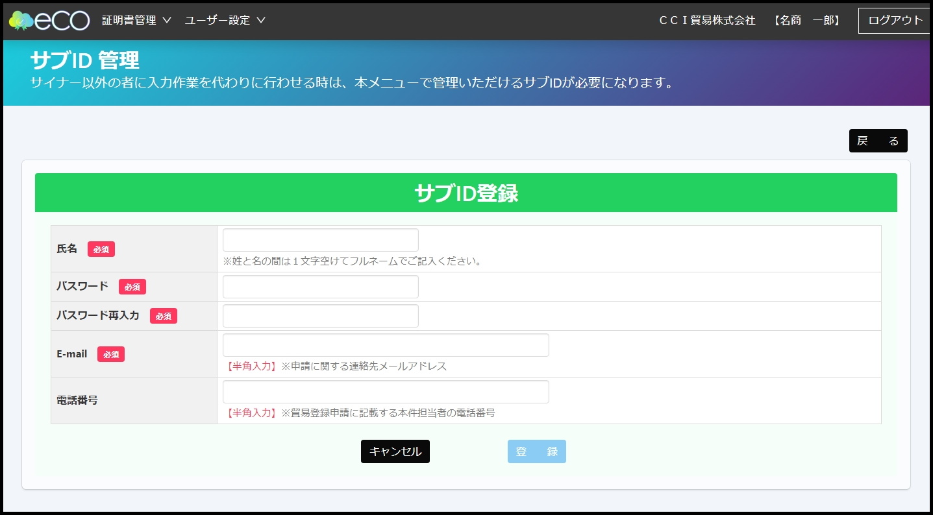Image resolution: width=933 pixels, height=515 pixels.
Task: Click the 必須 badge next to パスワード再入力
Action: pos(164,316)
